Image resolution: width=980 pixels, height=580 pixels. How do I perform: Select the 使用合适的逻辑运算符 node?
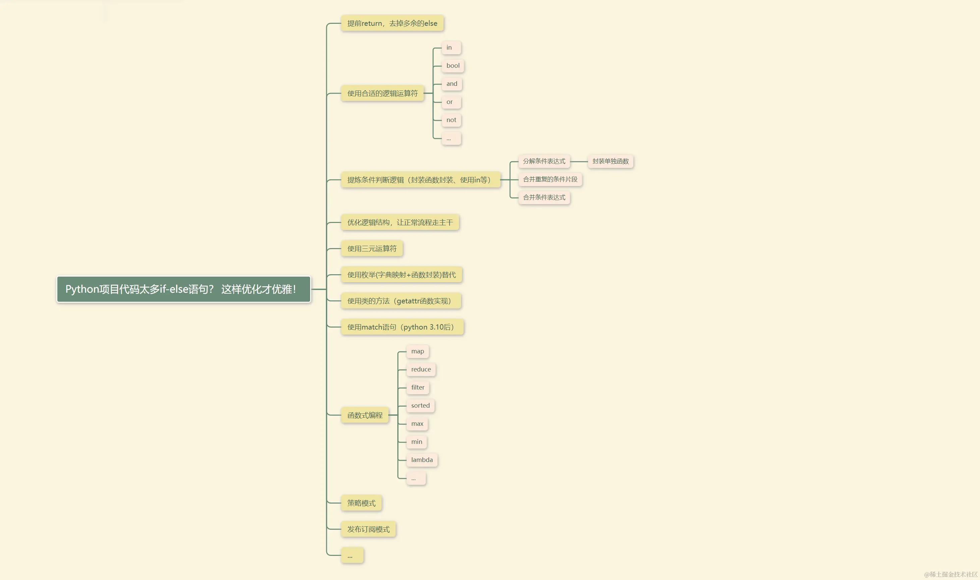(x=382, y=94)
